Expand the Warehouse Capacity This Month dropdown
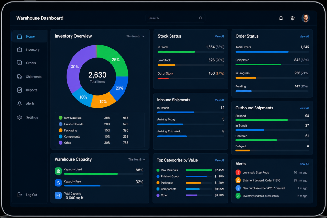327x218 pixels. [x=137, y=160]
